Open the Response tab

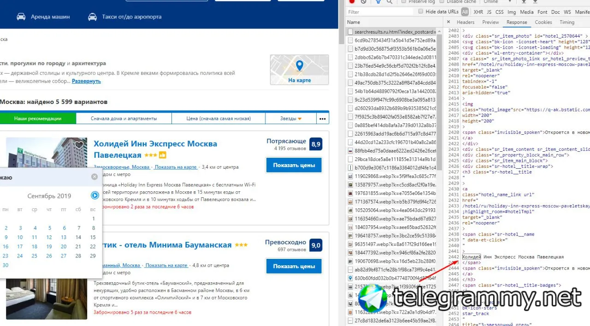[x=517, y=22]
